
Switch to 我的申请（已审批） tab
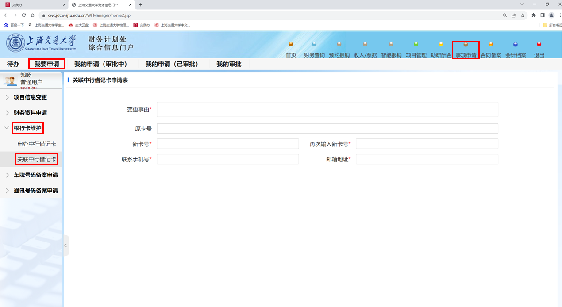[172, 64]
